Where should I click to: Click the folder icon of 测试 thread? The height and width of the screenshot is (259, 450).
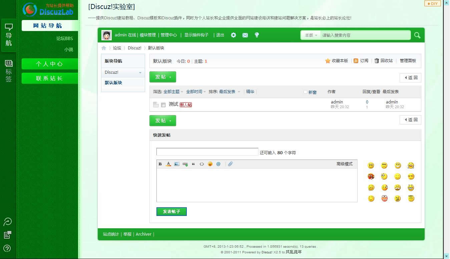156,104
